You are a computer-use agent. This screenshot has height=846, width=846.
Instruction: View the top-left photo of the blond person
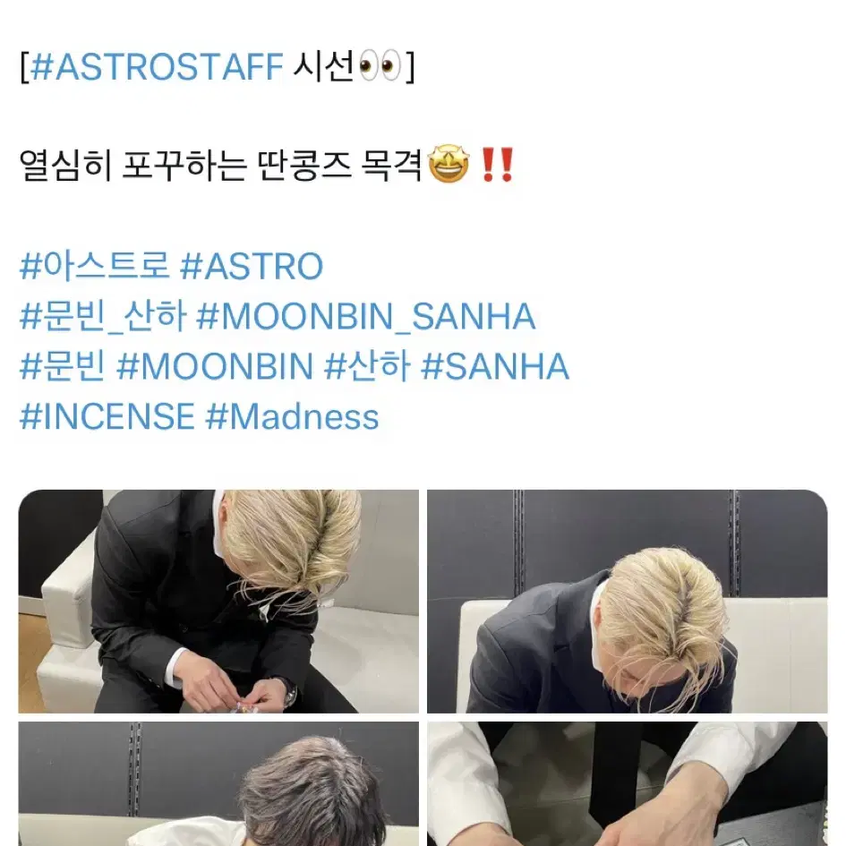218,601
